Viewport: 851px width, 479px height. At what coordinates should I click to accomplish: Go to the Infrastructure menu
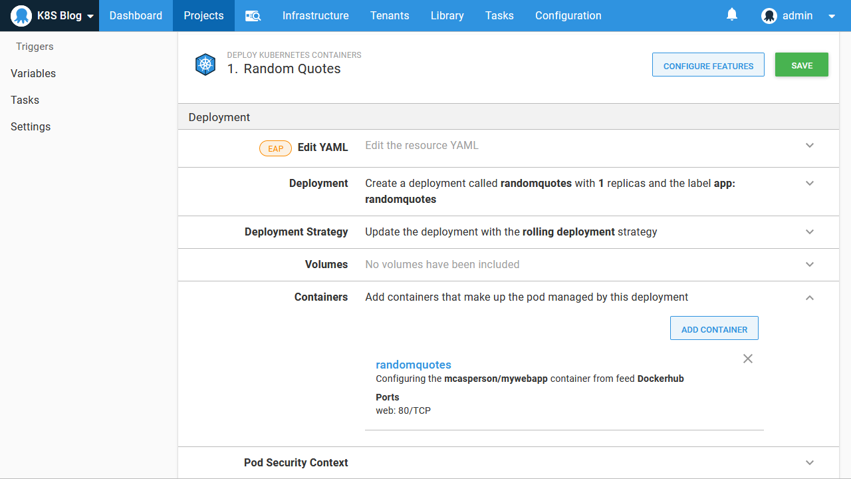pos(315,16)
